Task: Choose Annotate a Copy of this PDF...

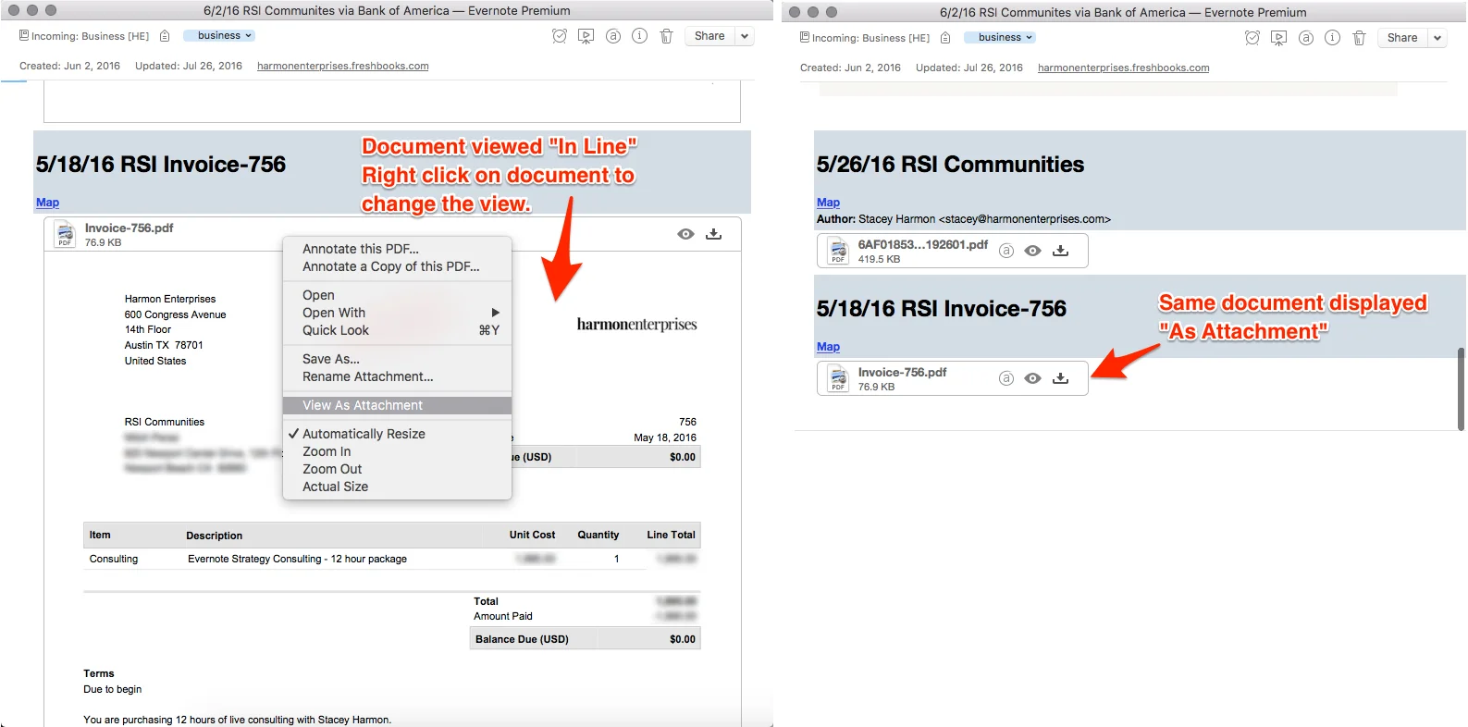Action: (x=397, y=266)
